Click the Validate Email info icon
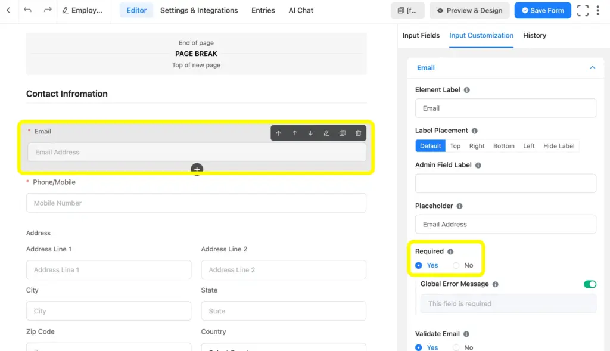Image resolution: width=610 pixels, height=351 pixels. pyautogui.click(x=466, y=334)
